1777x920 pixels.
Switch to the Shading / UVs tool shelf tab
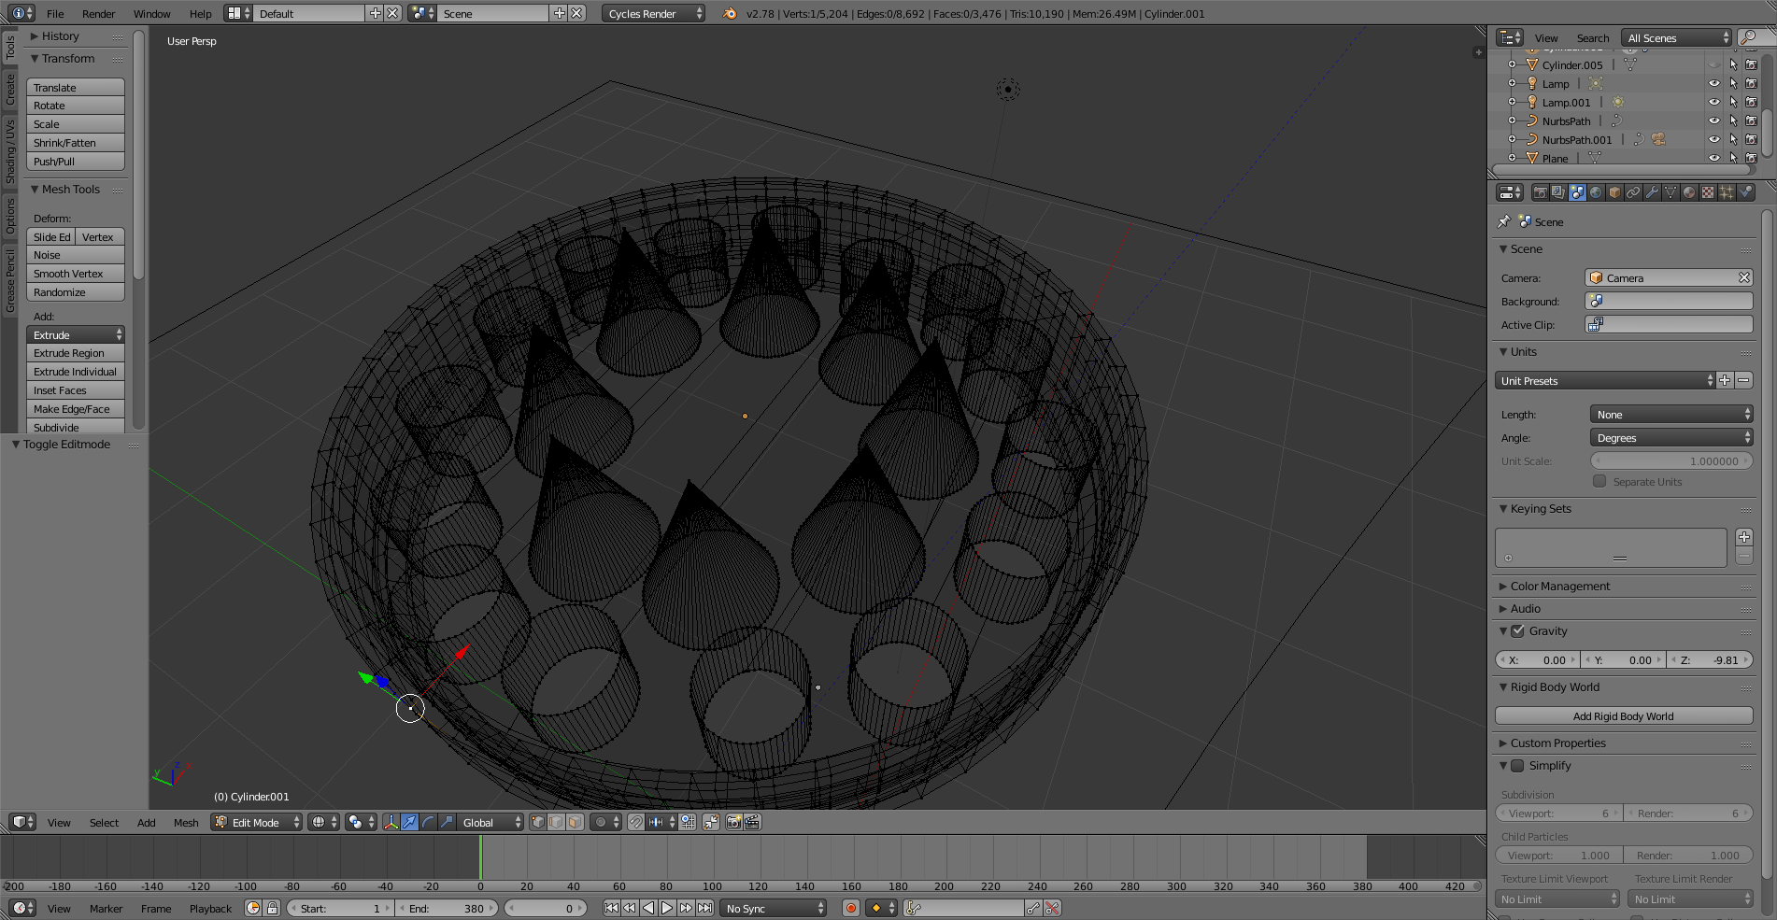(x=10, y=150)
